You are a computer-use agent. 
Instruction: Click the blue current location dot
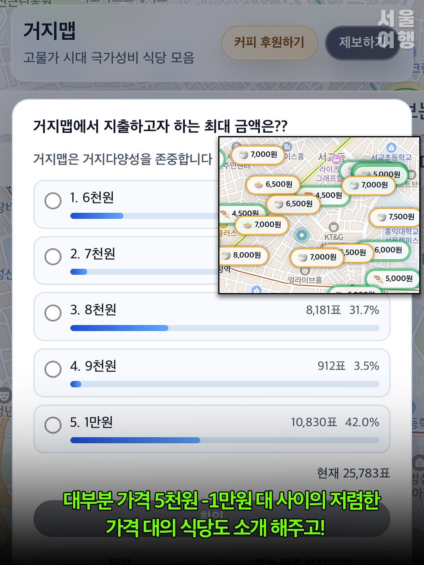pyautogui.click(x=302, y=235)
